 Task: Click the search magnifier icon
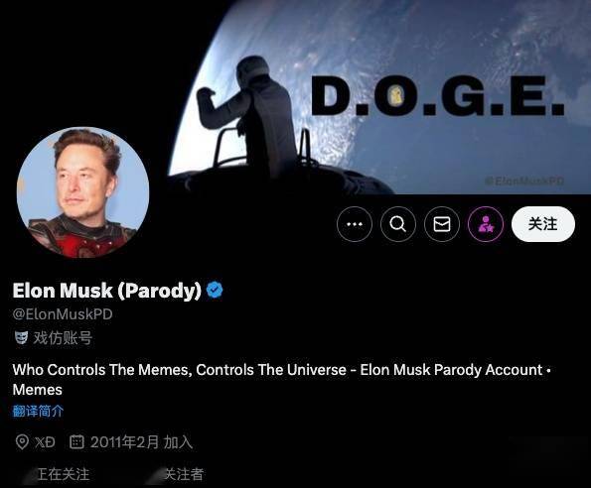pos(398,224)
